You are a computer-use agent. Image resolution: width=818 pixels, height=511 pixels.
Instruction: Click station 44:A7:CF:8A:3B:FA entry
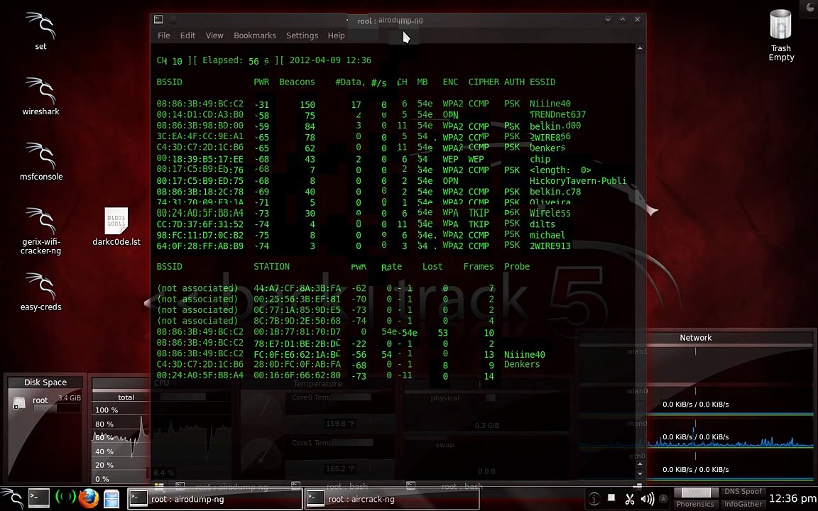(297, 288)
